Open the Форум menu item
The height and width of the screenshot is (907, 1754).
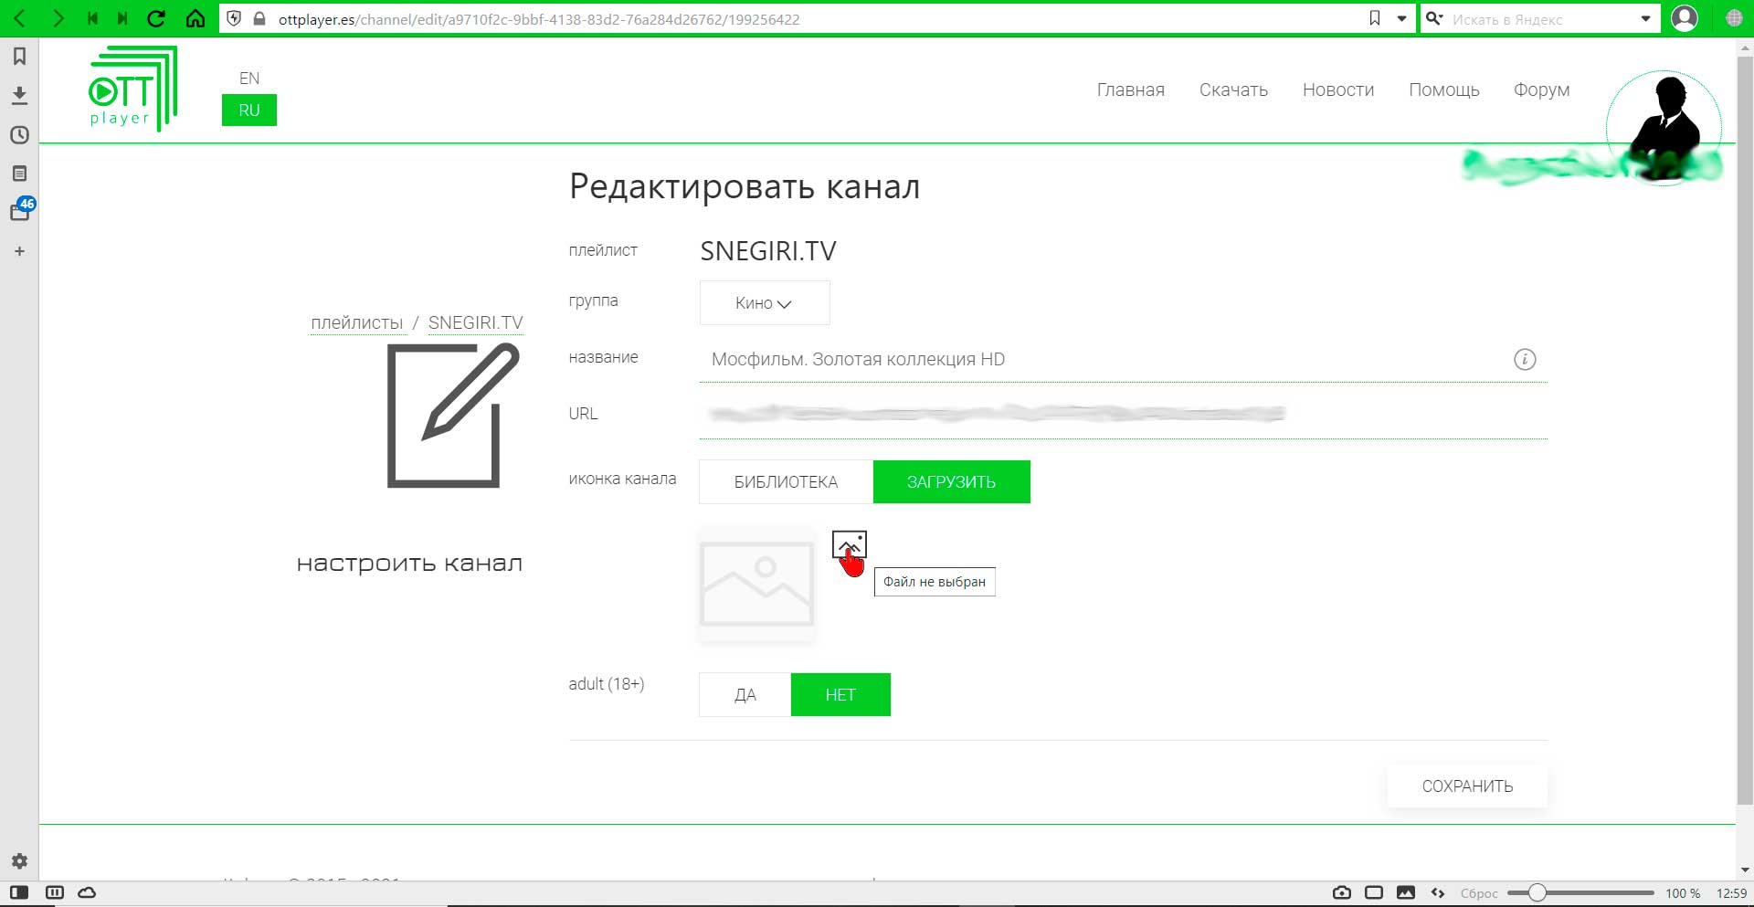click(x=1542, y=90)
